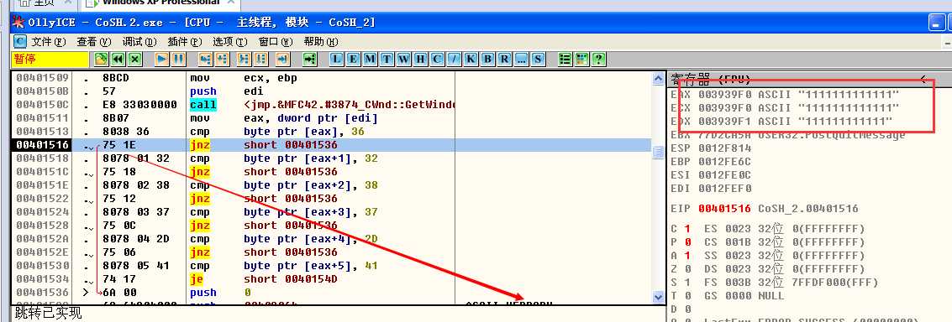Click the EBP register value 0012FE6C
Viewport: 952px width, 322px height.
pos(725,161)
